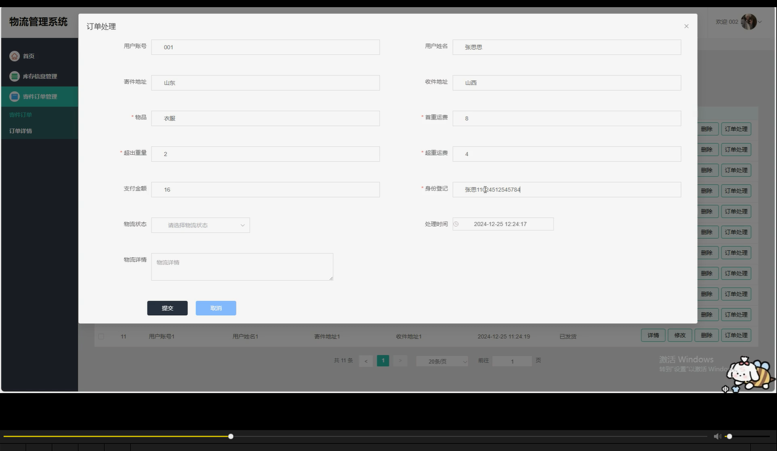Click the 处理时间 date-time field
Image resolution: width=777 pixels, height=451 pixels.
tap(503, 224)
